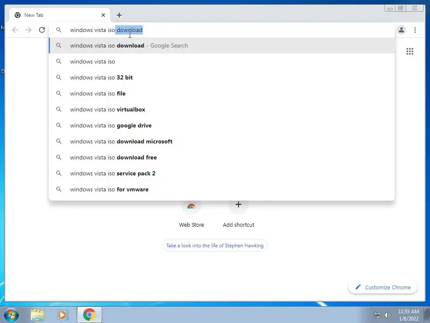Maximize the Chrome window
Viewport: 430px width, 323px height.
401,8
